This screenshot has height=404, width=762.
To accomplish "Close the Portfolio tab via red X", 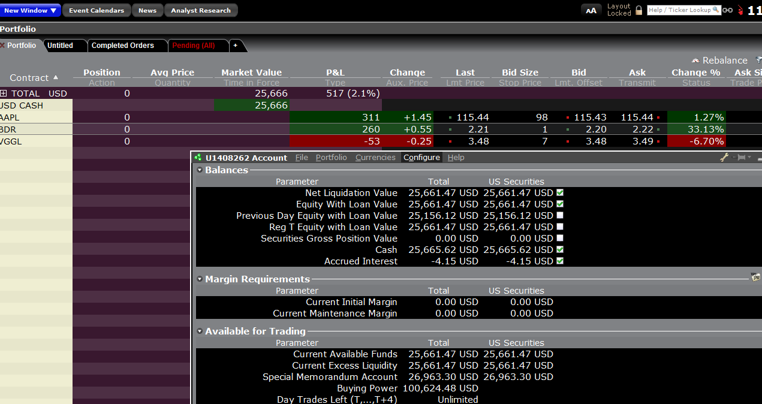I will [x=2, y=46].
